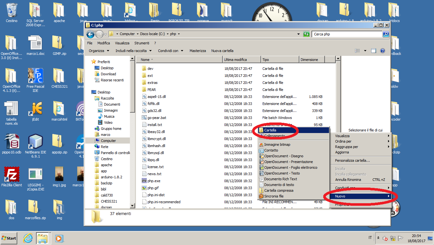This screenshot has width=434, height=245.
Task: Select Computer in the navigation tree
Action: point(108,141)
